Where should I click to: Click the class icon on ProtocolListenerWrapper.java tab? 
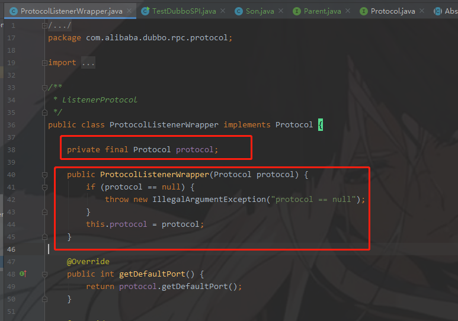(14, 11)
